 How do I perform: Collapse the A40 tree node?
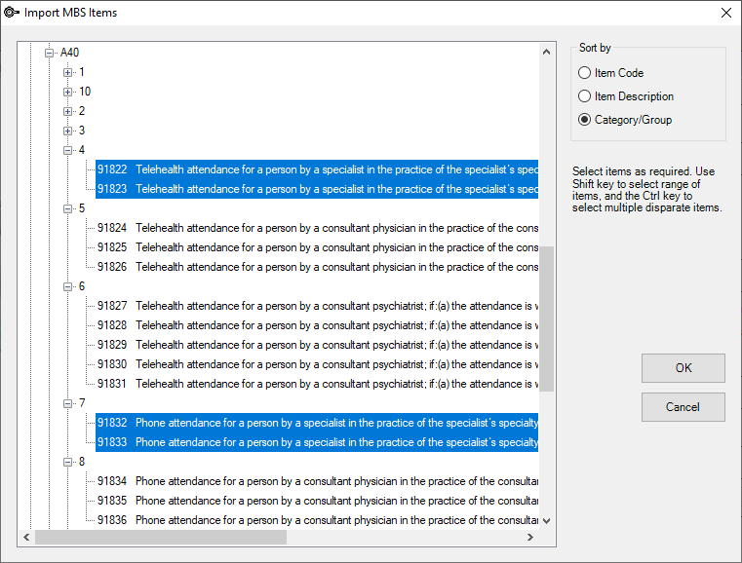[49, 53]
